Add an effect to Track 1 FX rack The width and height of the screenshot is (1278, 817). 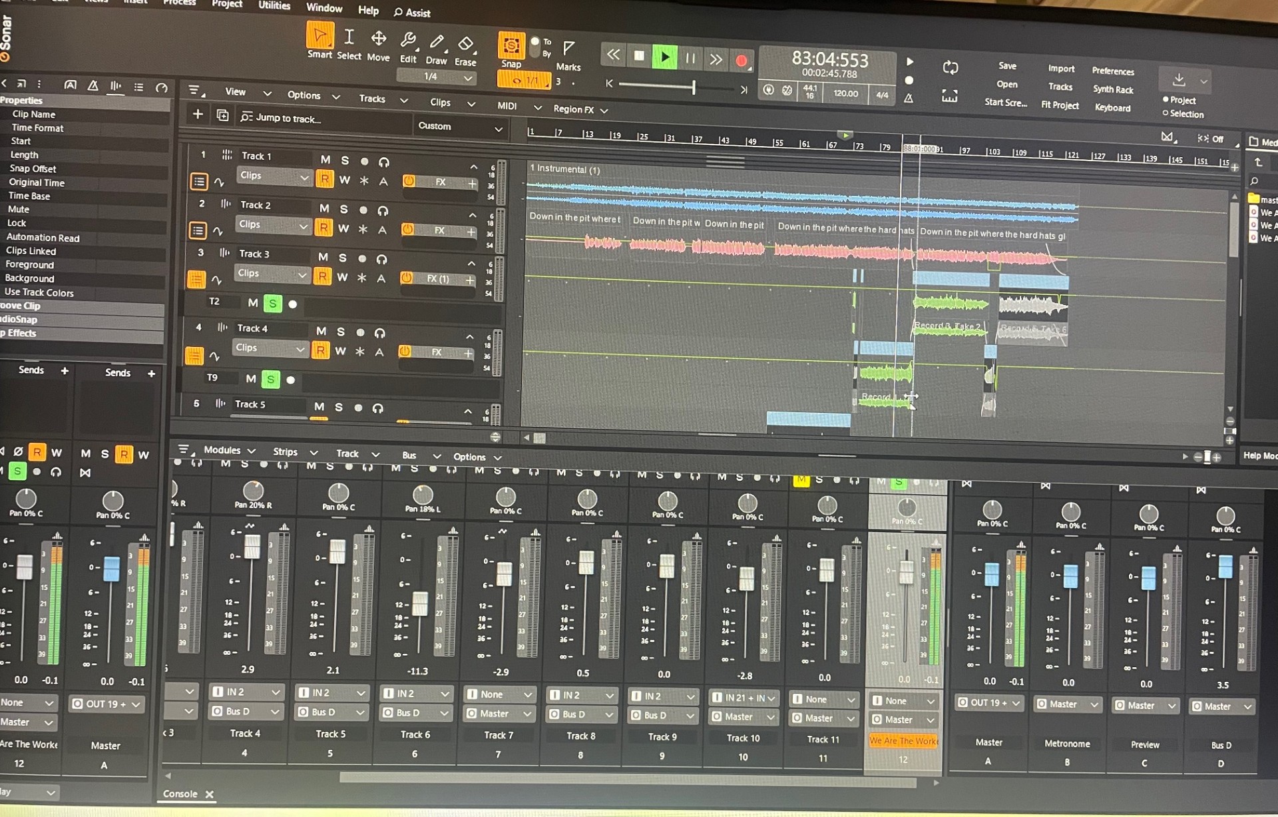coord(472,183)
